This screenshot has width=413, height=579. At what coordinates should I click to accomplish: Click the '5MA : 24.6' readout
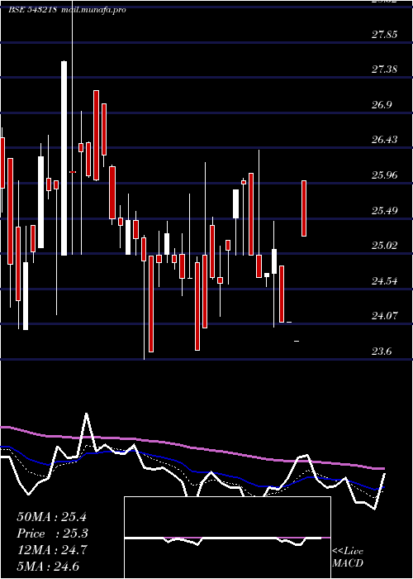coord(48,567)
